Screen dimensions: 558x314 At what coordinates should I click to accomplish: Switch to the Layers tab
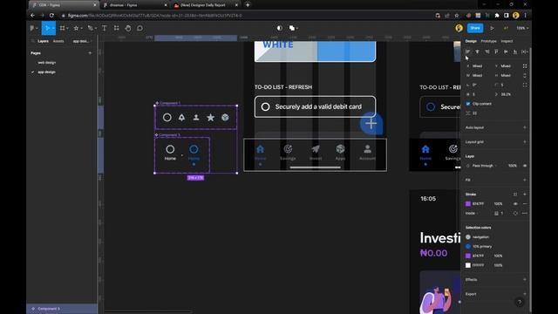pos(43,41)
